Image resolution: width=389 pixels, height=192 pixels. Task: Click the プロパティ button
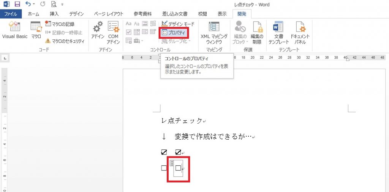click(x=174, y=33)
